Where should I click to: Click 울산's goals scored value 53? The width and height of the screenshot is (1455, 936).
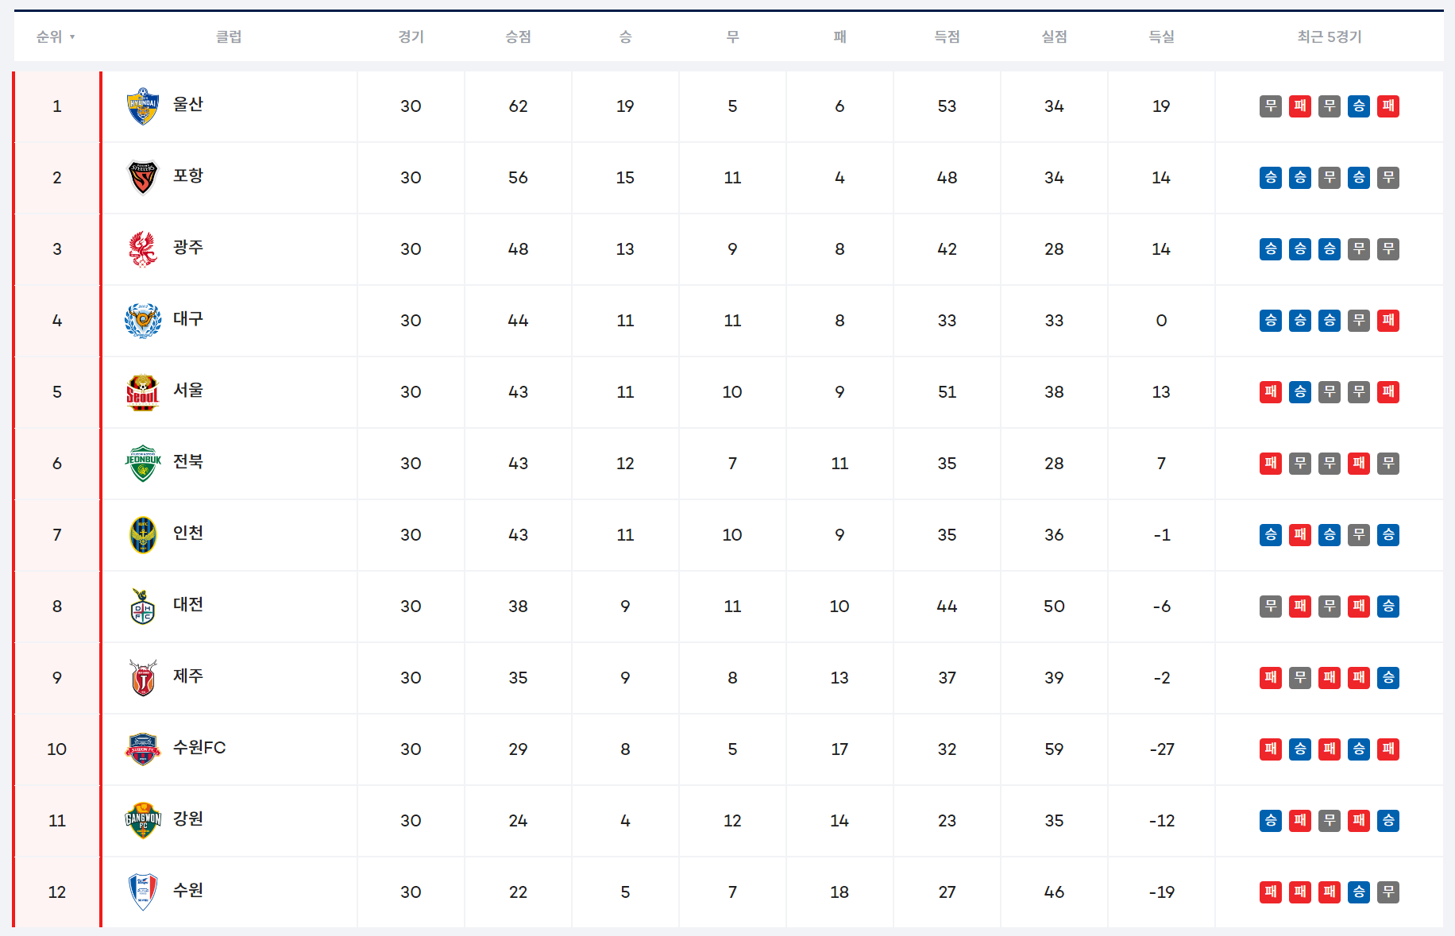(x=947, y=106)
